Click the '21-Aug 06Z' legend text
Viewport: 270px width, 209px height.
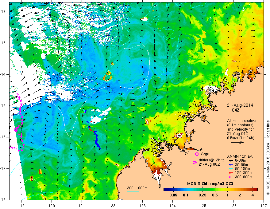point(209,164)
